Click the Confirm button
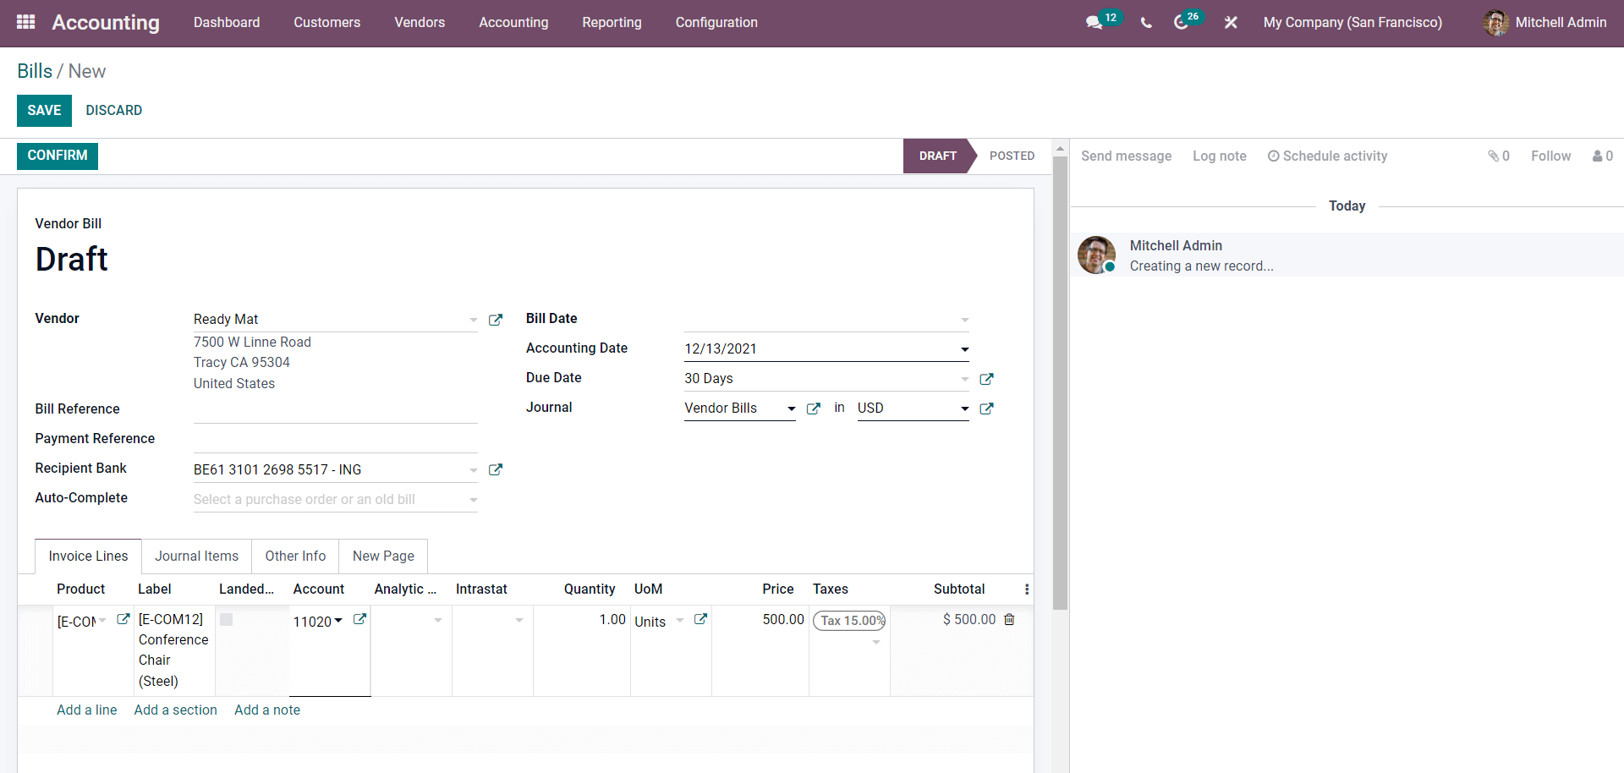The height and width of the screenshot is (773, 1624). coord(58,156)
